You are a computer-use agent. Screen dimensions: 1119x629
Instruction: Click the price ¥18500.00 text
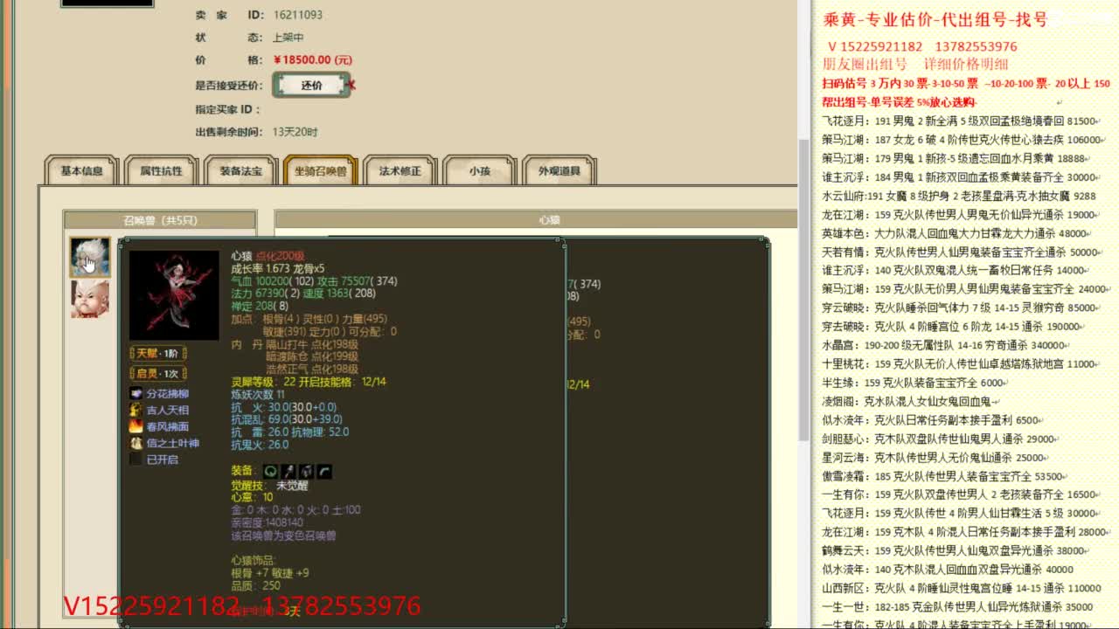tap(312, 60)
